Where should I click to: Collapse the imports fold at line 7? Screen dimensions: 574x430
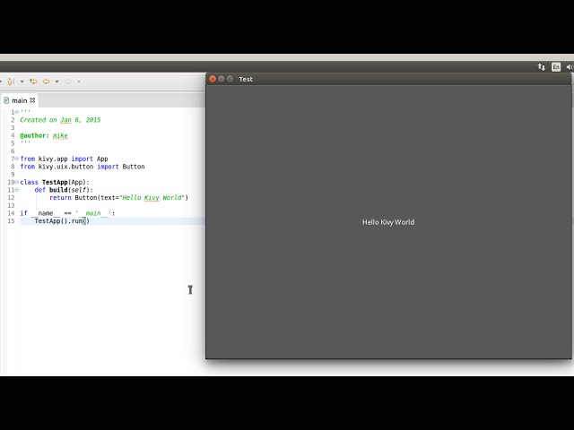(17, 159)
